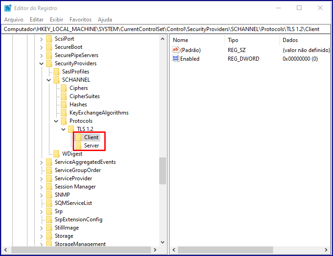Expand the StillImage key
The width and height of the screenshot is (333, 256).
coord(42,228)
